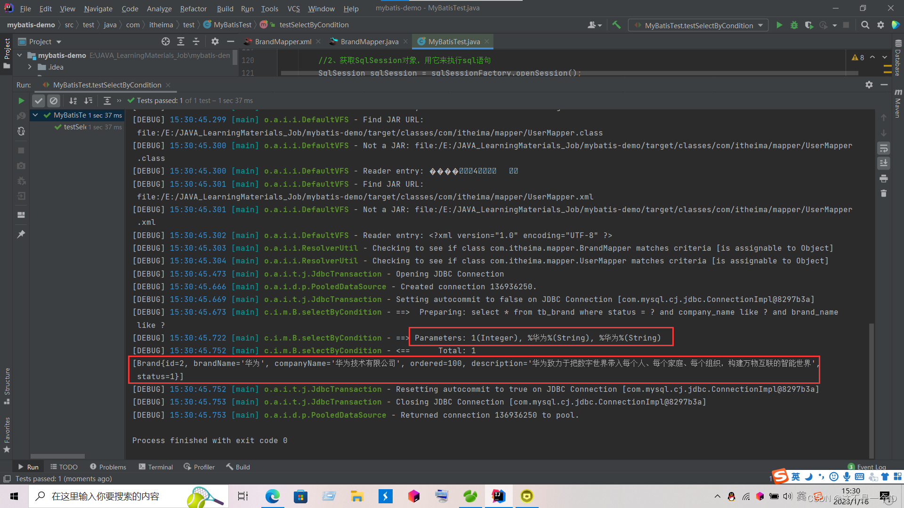The width and height of the screenshot is (904, 508).
Task: Run with Coverage icon
Action: pos(809,25)
